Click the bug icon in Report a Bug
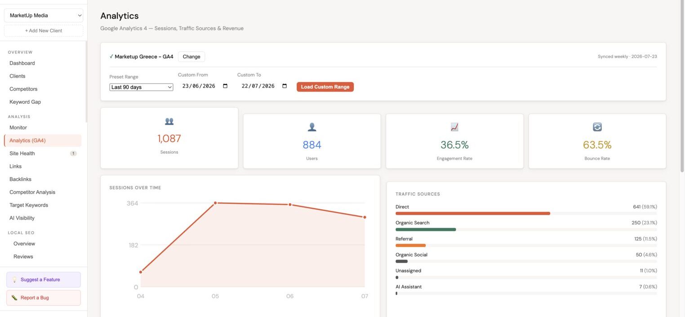This screenshot has height=317, width=685. tap(14, 298)
